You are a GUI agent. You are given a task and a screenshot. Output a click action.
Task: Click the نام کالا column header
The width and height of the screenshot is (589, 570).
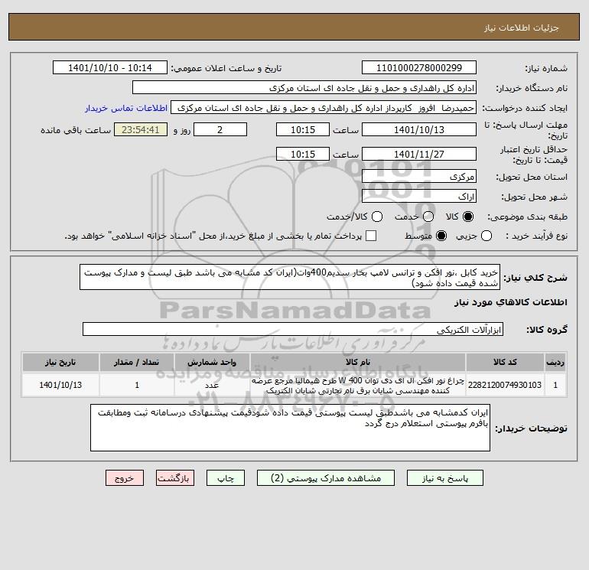click(358, 362)
